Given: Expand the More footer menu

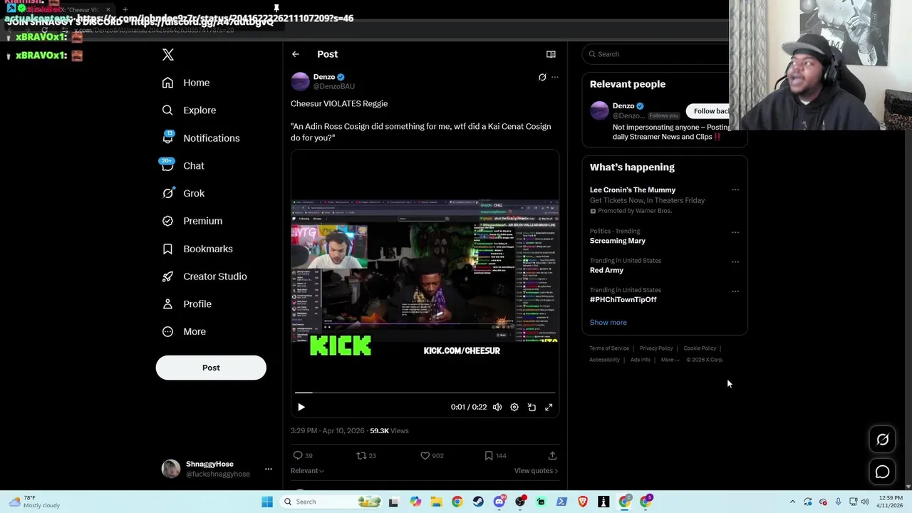Looking at the screenshot, I should click(670, 360).
